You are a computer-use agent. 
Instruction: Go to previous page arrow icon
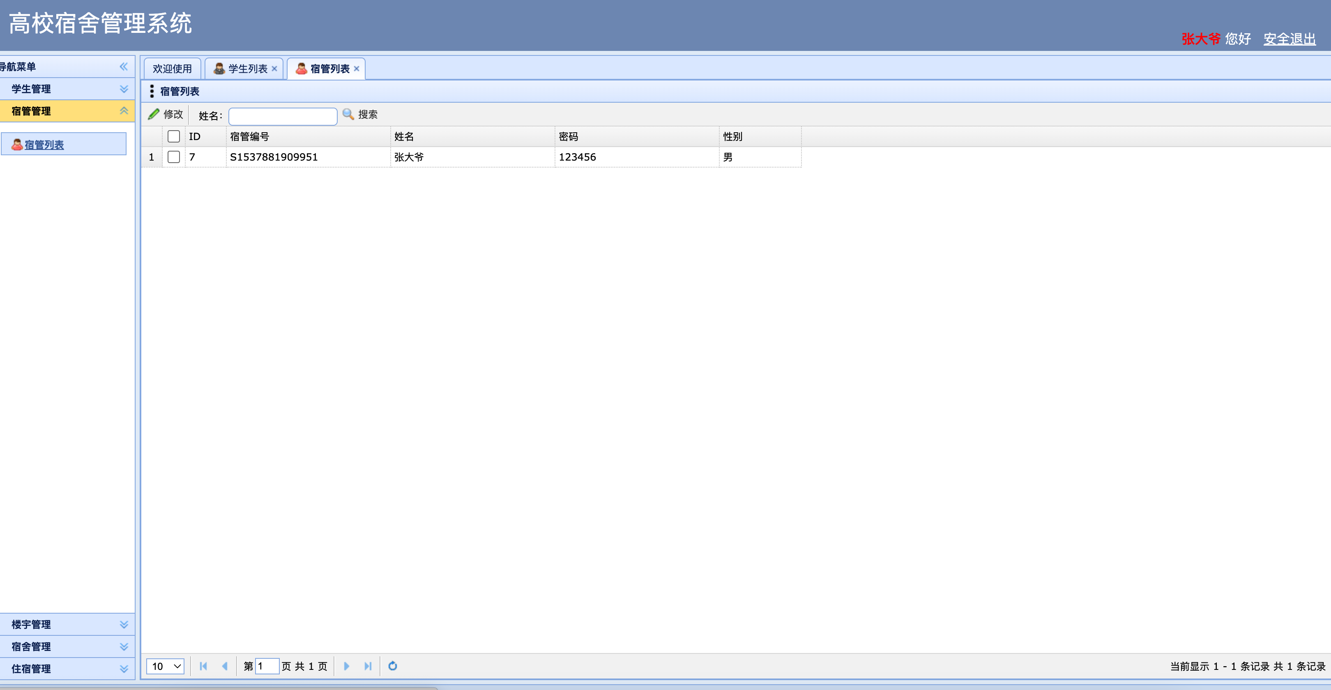coord(225,666)
